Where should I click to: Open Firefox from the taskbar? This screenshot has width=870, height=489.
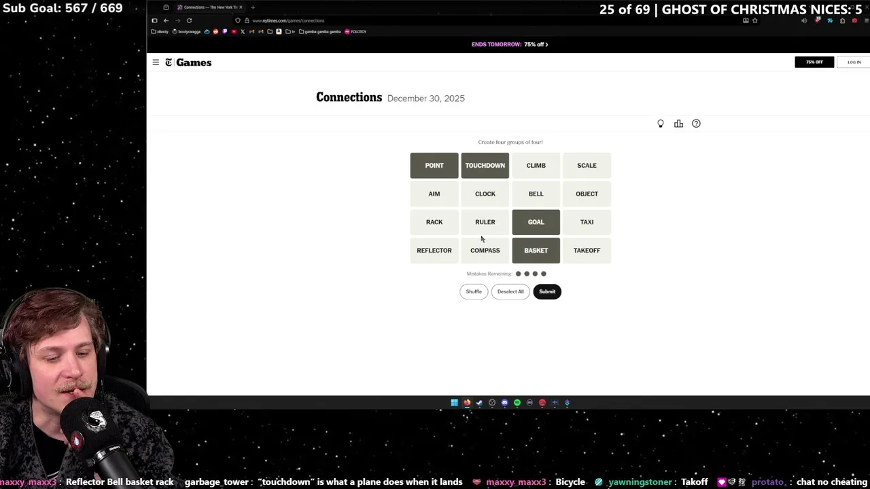point(467,403)
